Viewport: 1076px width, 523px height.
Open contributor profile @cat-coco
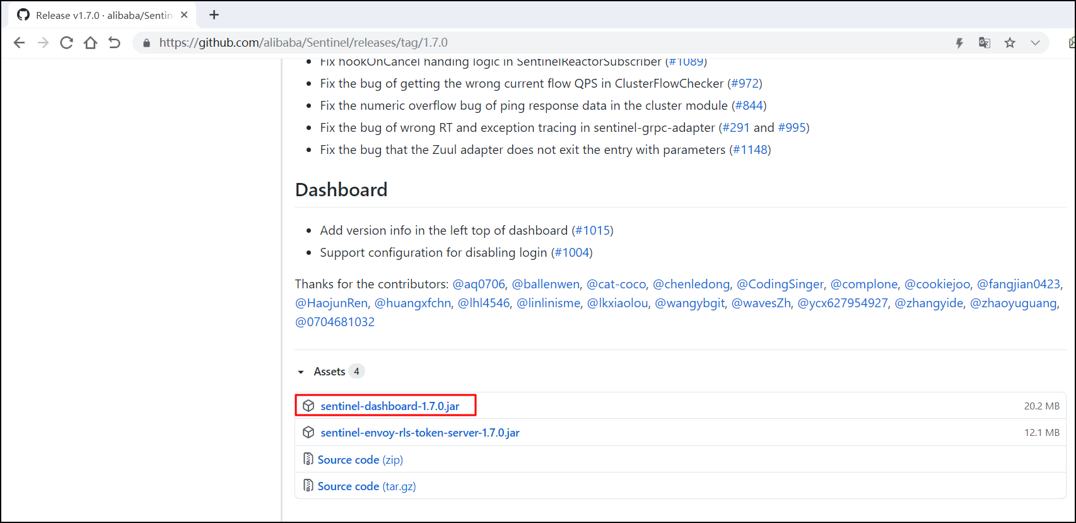pyautogui.click(x=616, y=285)
